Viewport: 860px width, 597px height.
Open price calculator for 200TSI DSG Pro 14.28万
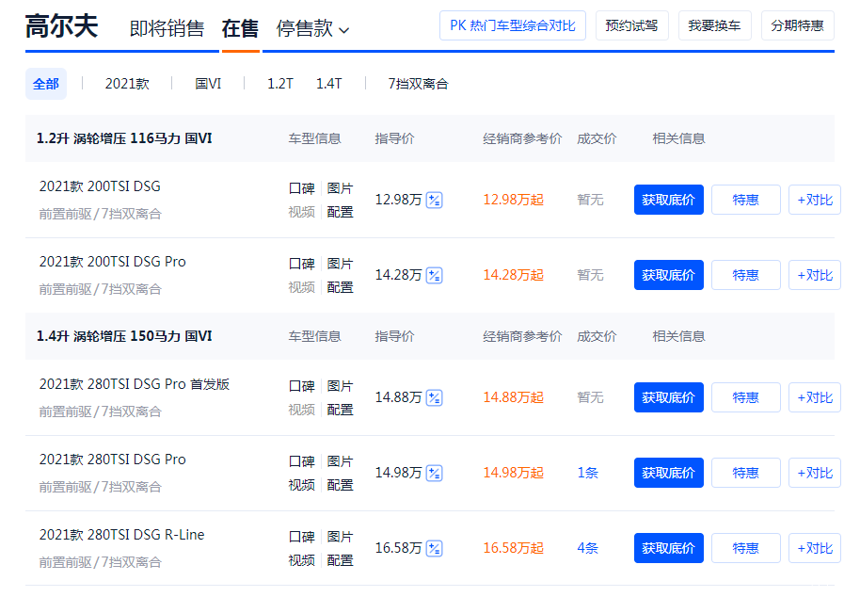(434, 275)
